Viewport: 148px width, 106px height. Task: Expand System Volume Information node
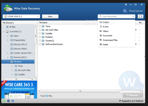(8, 53)
